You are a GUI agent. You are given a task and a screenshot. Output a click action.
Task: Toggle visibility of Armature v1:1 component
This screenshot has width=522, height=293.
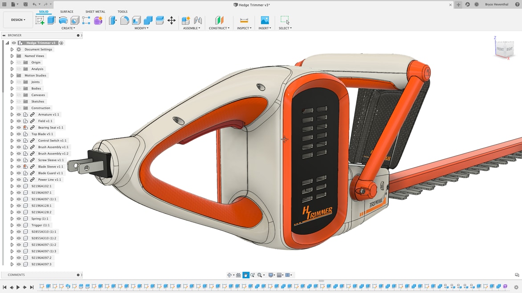pos(18,114)
